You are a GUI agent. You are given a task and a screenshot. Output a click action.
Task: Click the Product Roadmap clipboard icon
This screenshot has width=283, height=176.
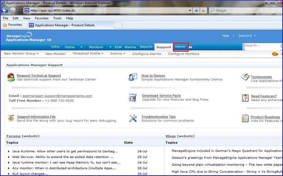coord(245,118)
